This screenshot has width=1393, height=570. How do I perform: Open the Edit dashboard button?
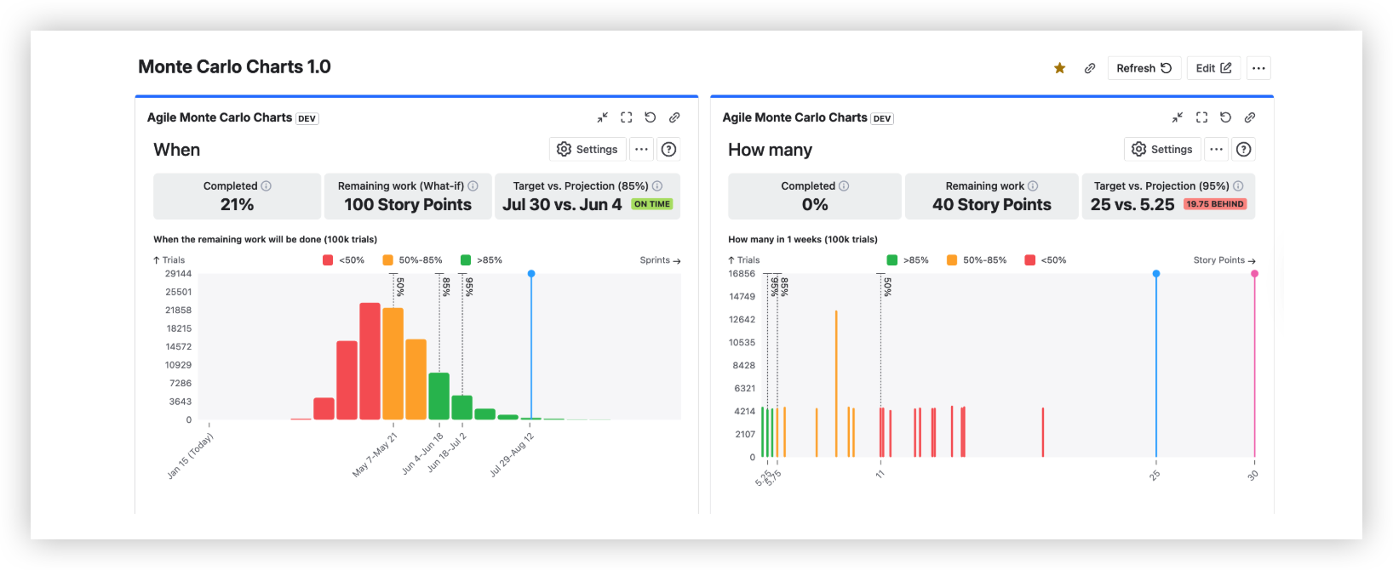1214,68
